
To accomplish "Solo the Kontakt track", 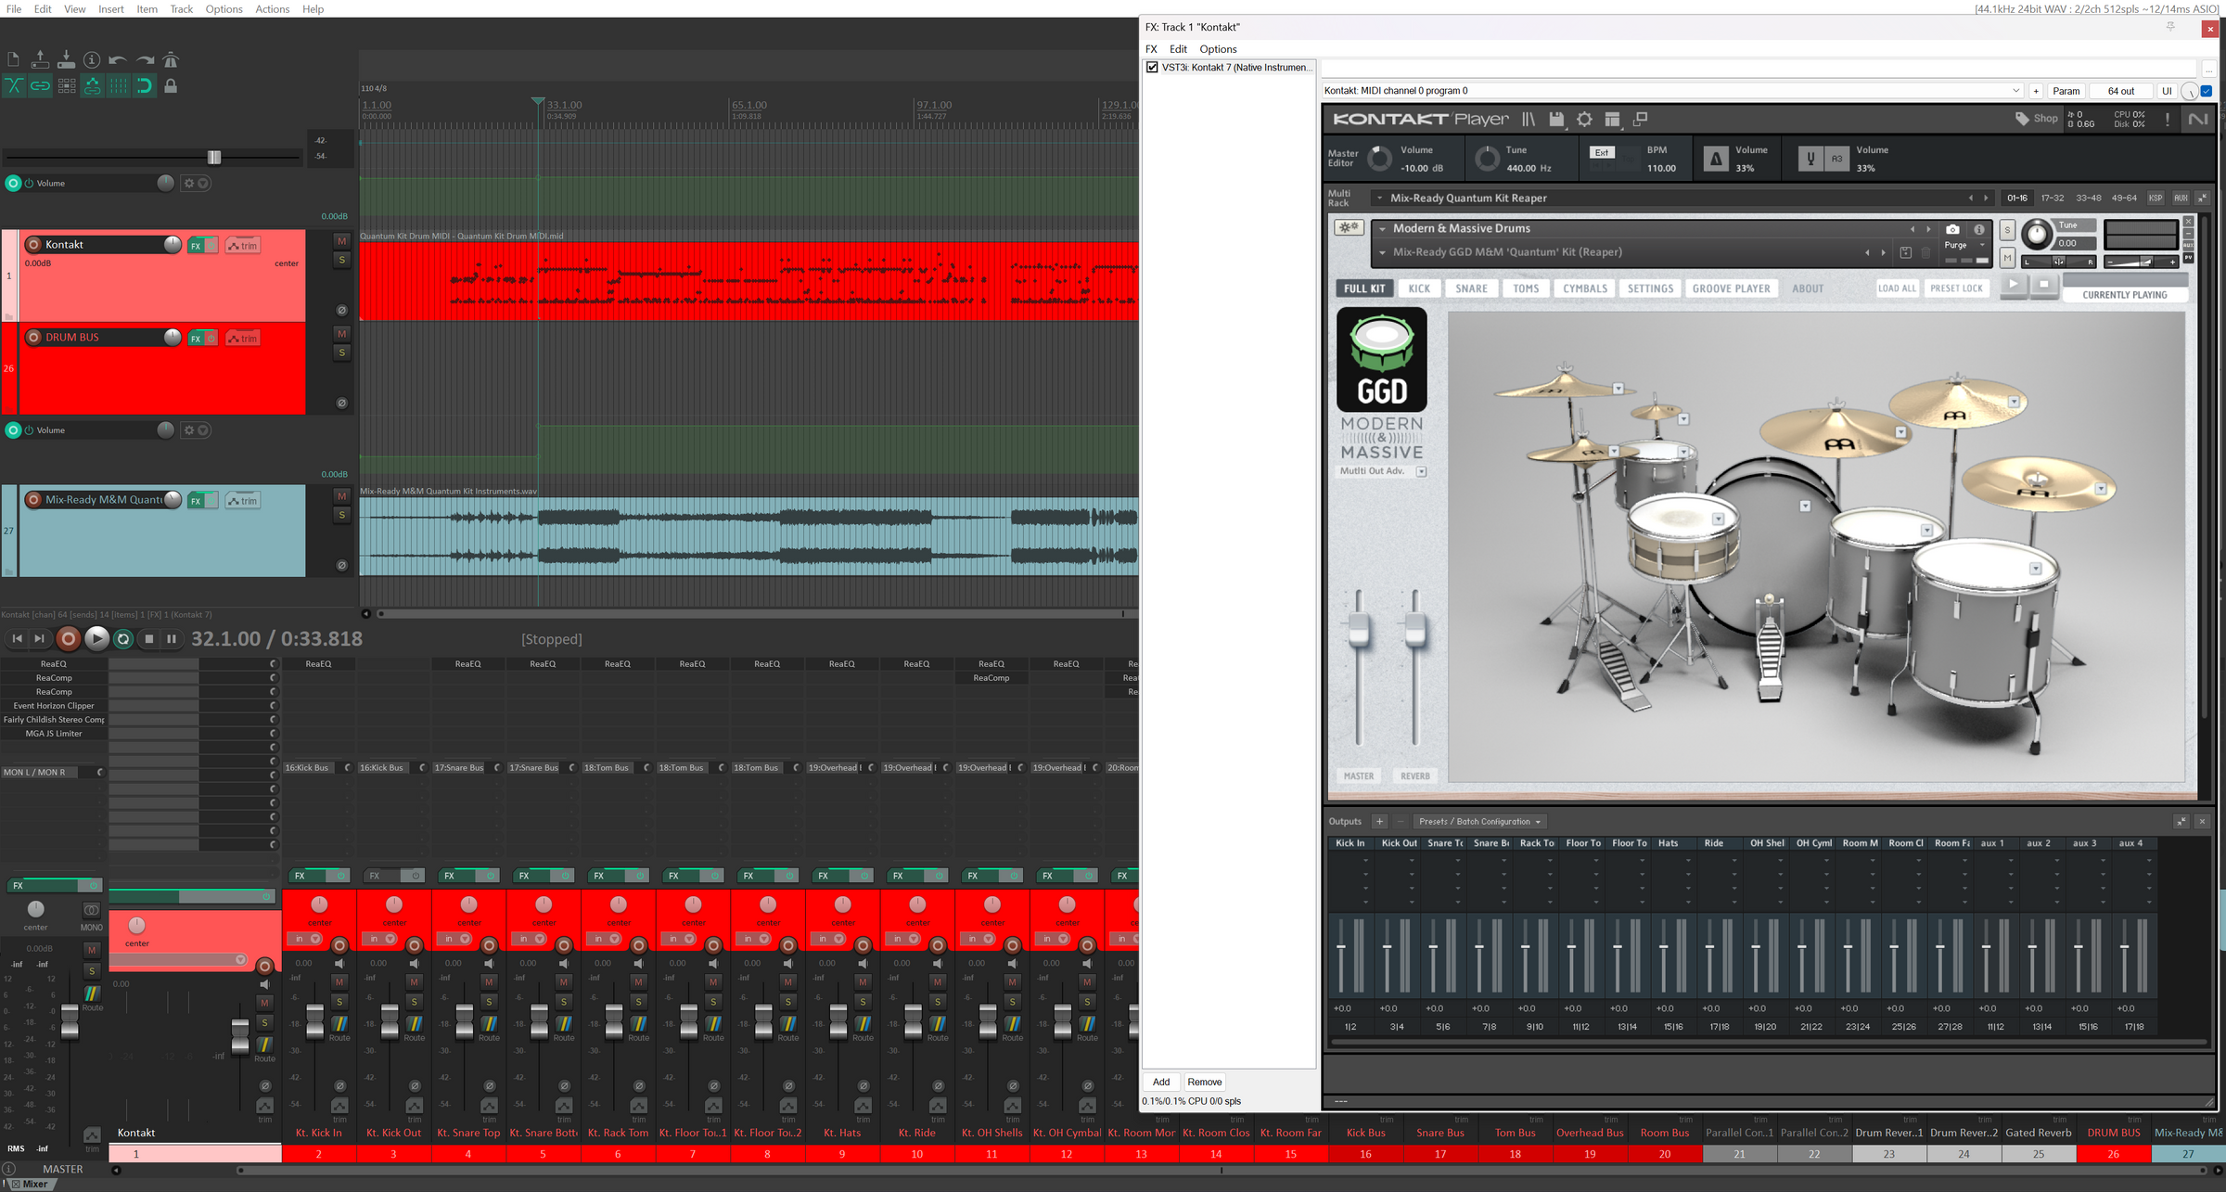I will tap(340, 261).
